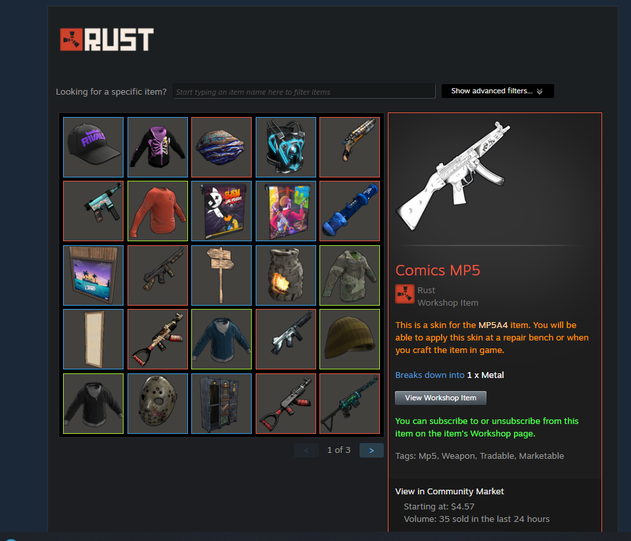Select the orange long-sleeve shirt item

(x=157, y=211)
